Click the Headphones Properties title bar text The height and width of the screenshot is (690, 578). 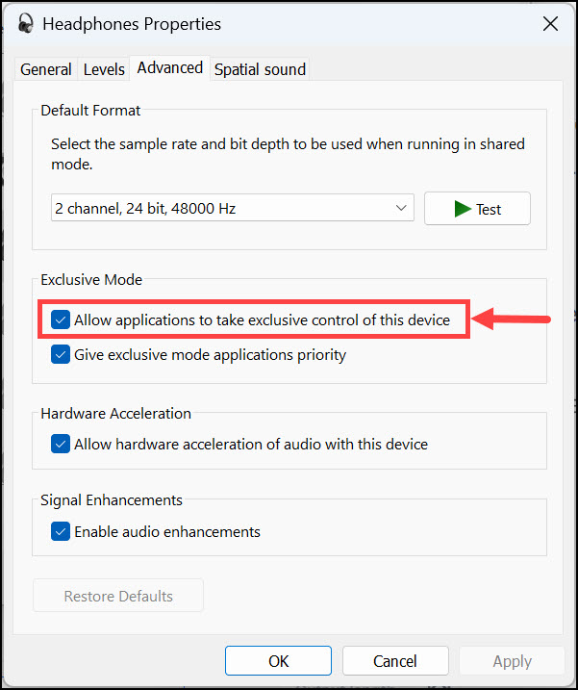(132, 24)
